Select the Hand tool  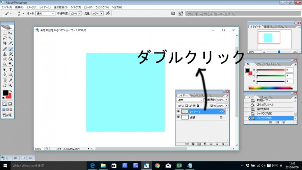pyautogui.click(x=5, y=85)
